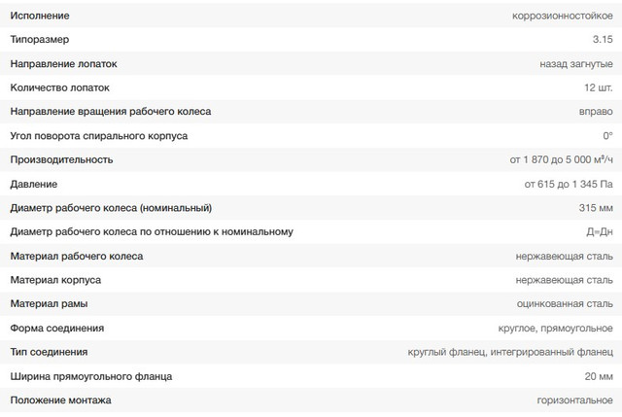Image resolution: width=622 pixels, height=417 pixels.
Task: Click the '3.15' size value
Action: [x=602, y=40]
